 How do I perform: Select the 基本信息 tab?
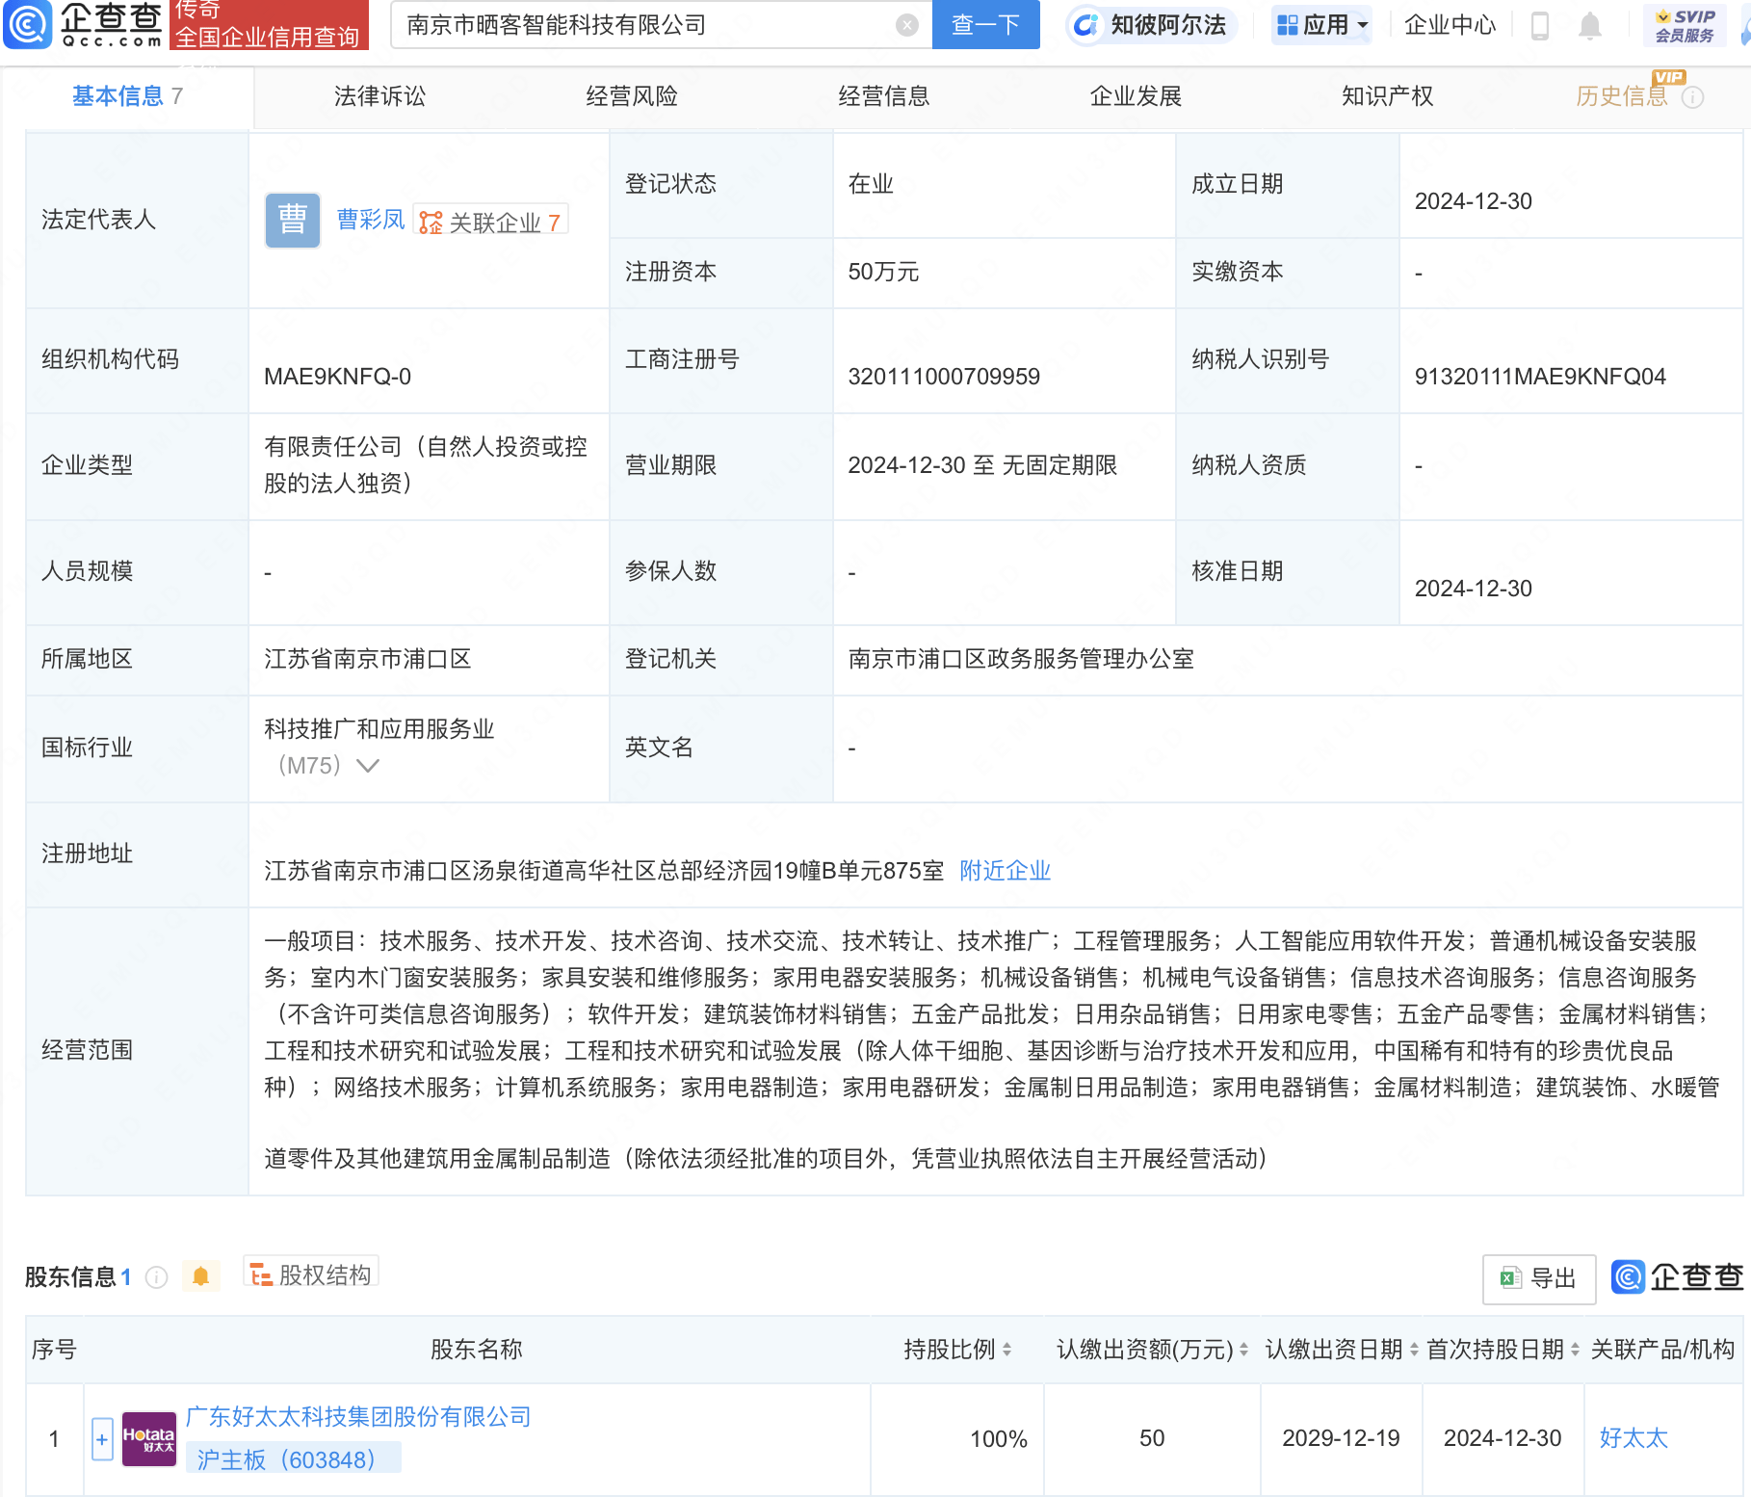[127, 96]
